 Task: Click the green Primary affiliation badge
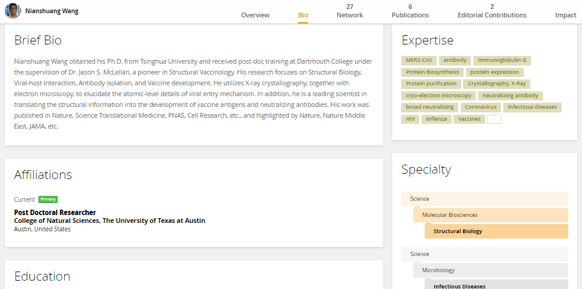click(48, 199)
